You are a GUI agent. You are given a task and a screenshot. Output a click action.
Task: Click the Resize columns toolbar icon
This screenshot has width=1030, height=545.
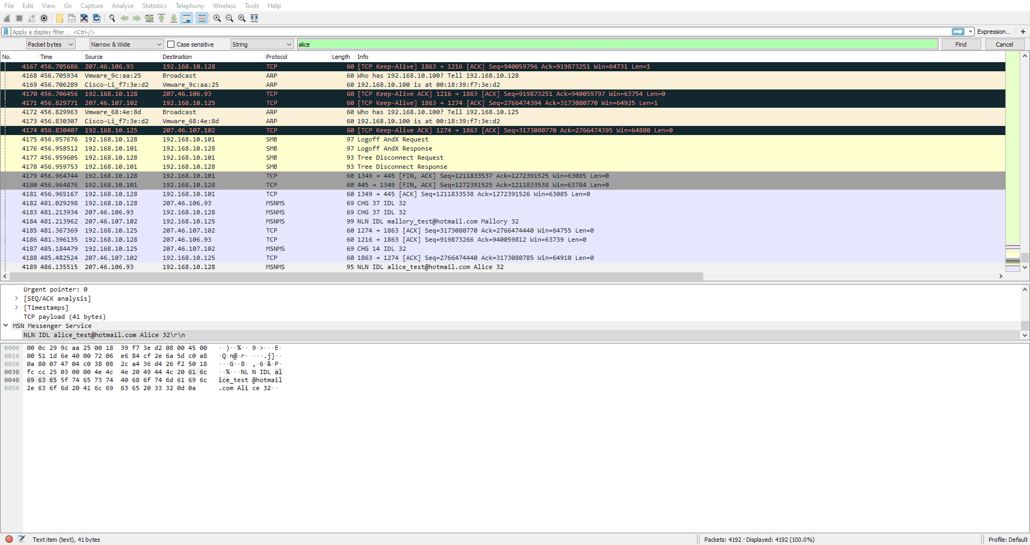(254, 18)
